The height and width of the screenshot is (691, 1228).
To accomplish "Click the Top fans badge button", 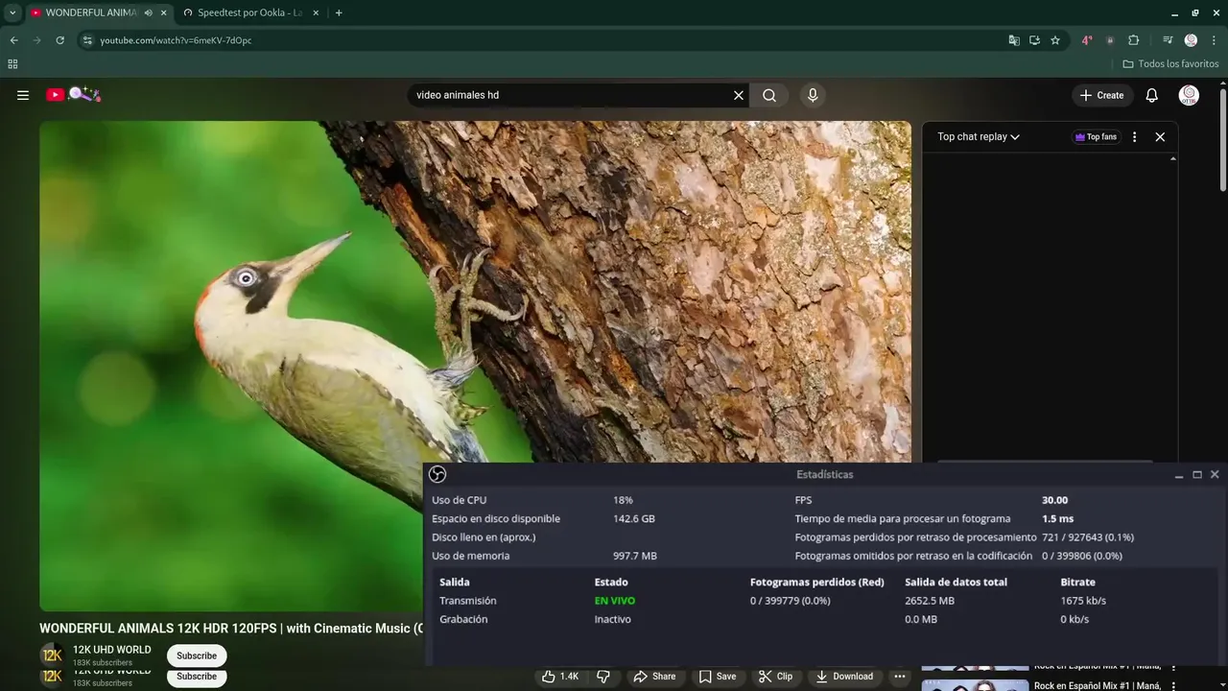I will click(x=1096, y=137).
